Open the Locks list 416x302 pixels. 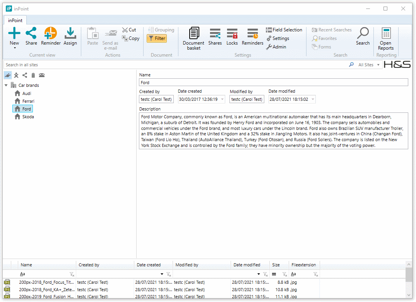(232, 37)
